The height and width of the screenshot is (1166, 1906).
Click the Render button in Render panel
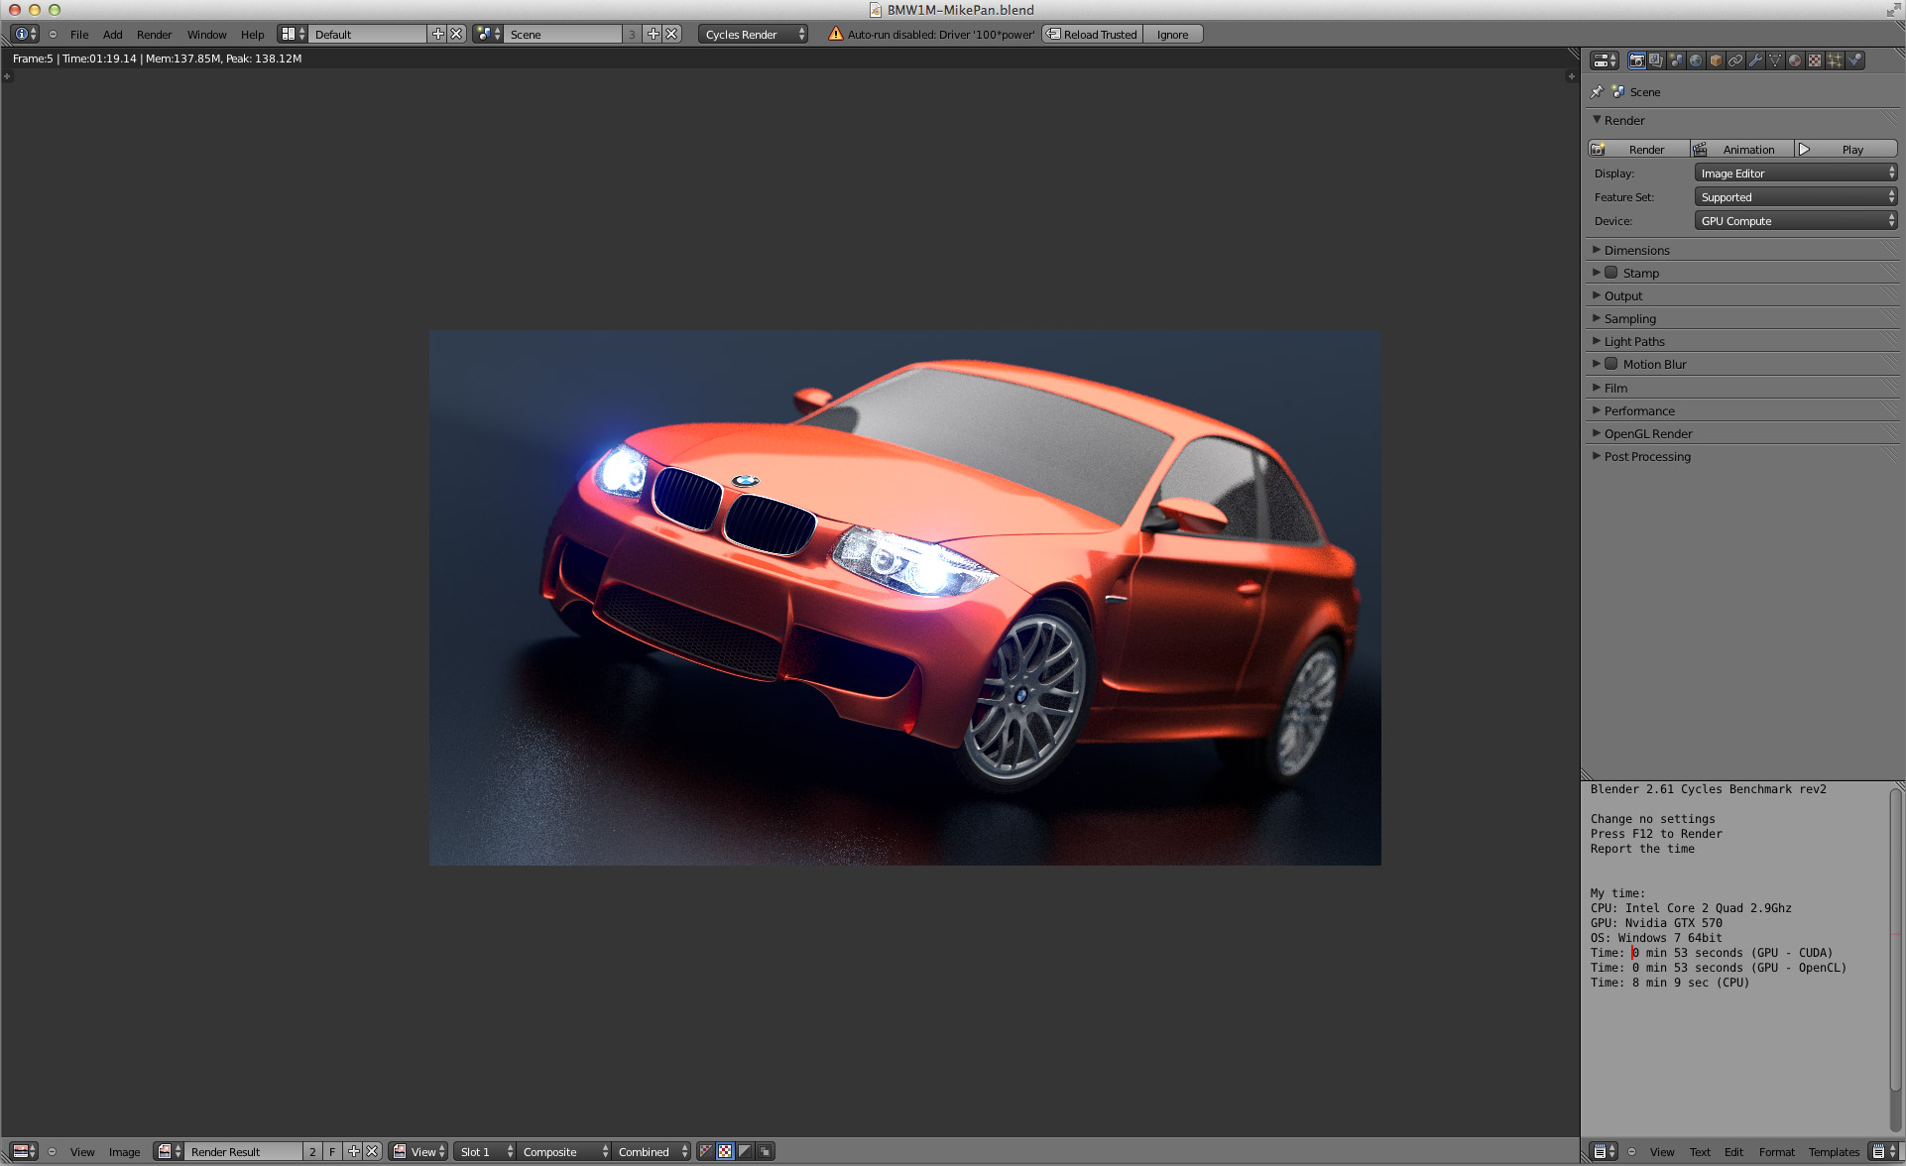pyautogui.click(x=1638, y=149)
